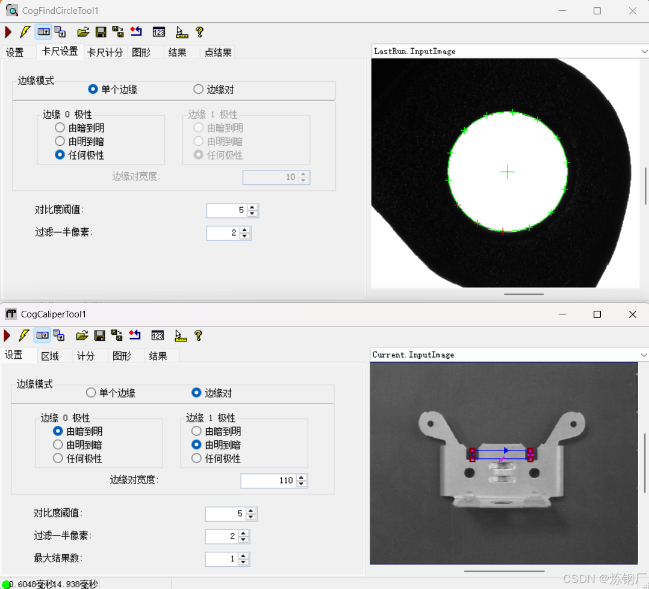Run the CogFindCircleTool1 once
The width and height of the screenshot is (649, 589).
(x=8, y=31)
